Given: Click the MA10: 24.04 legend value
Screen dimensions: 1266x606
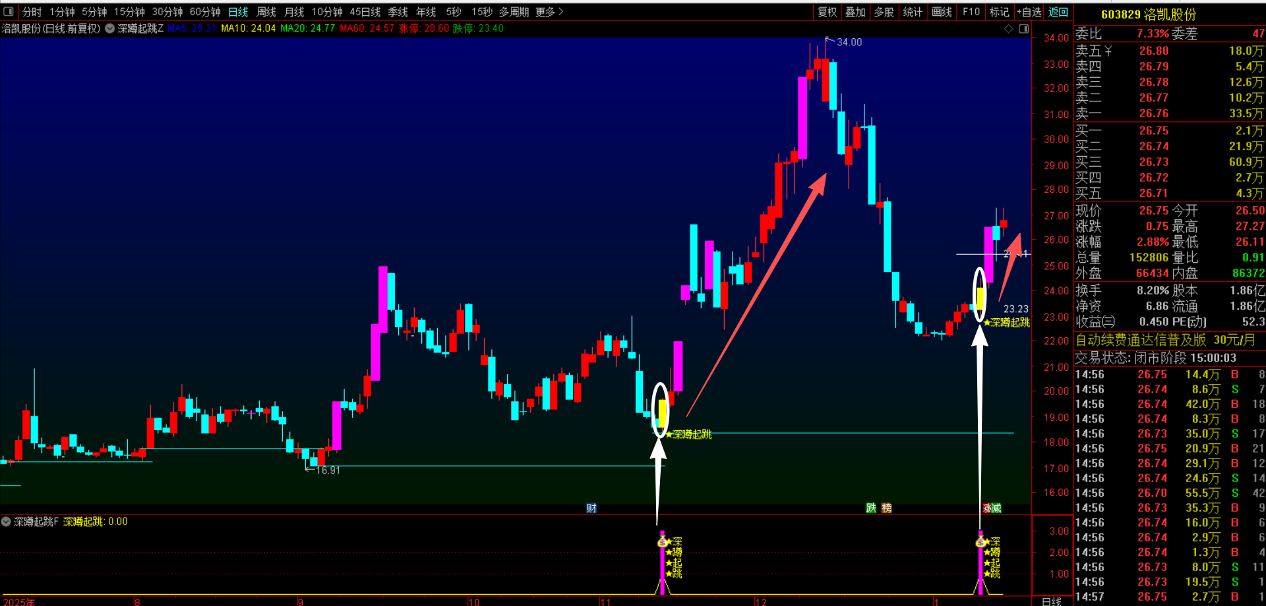Looking at the screenshot, I should 248,28.
